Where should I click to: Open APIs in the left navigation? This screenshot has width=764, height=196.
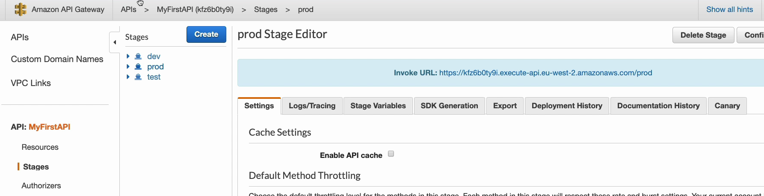click(20, 37)
